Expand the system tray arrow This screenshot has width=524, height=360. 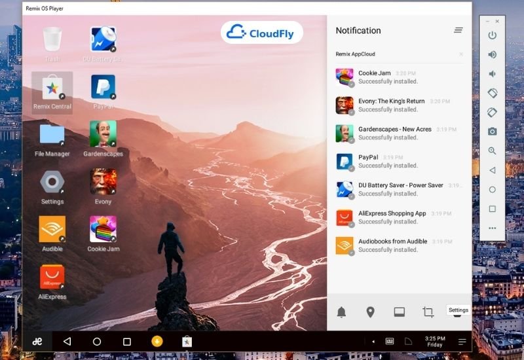[x=373, y=341]
